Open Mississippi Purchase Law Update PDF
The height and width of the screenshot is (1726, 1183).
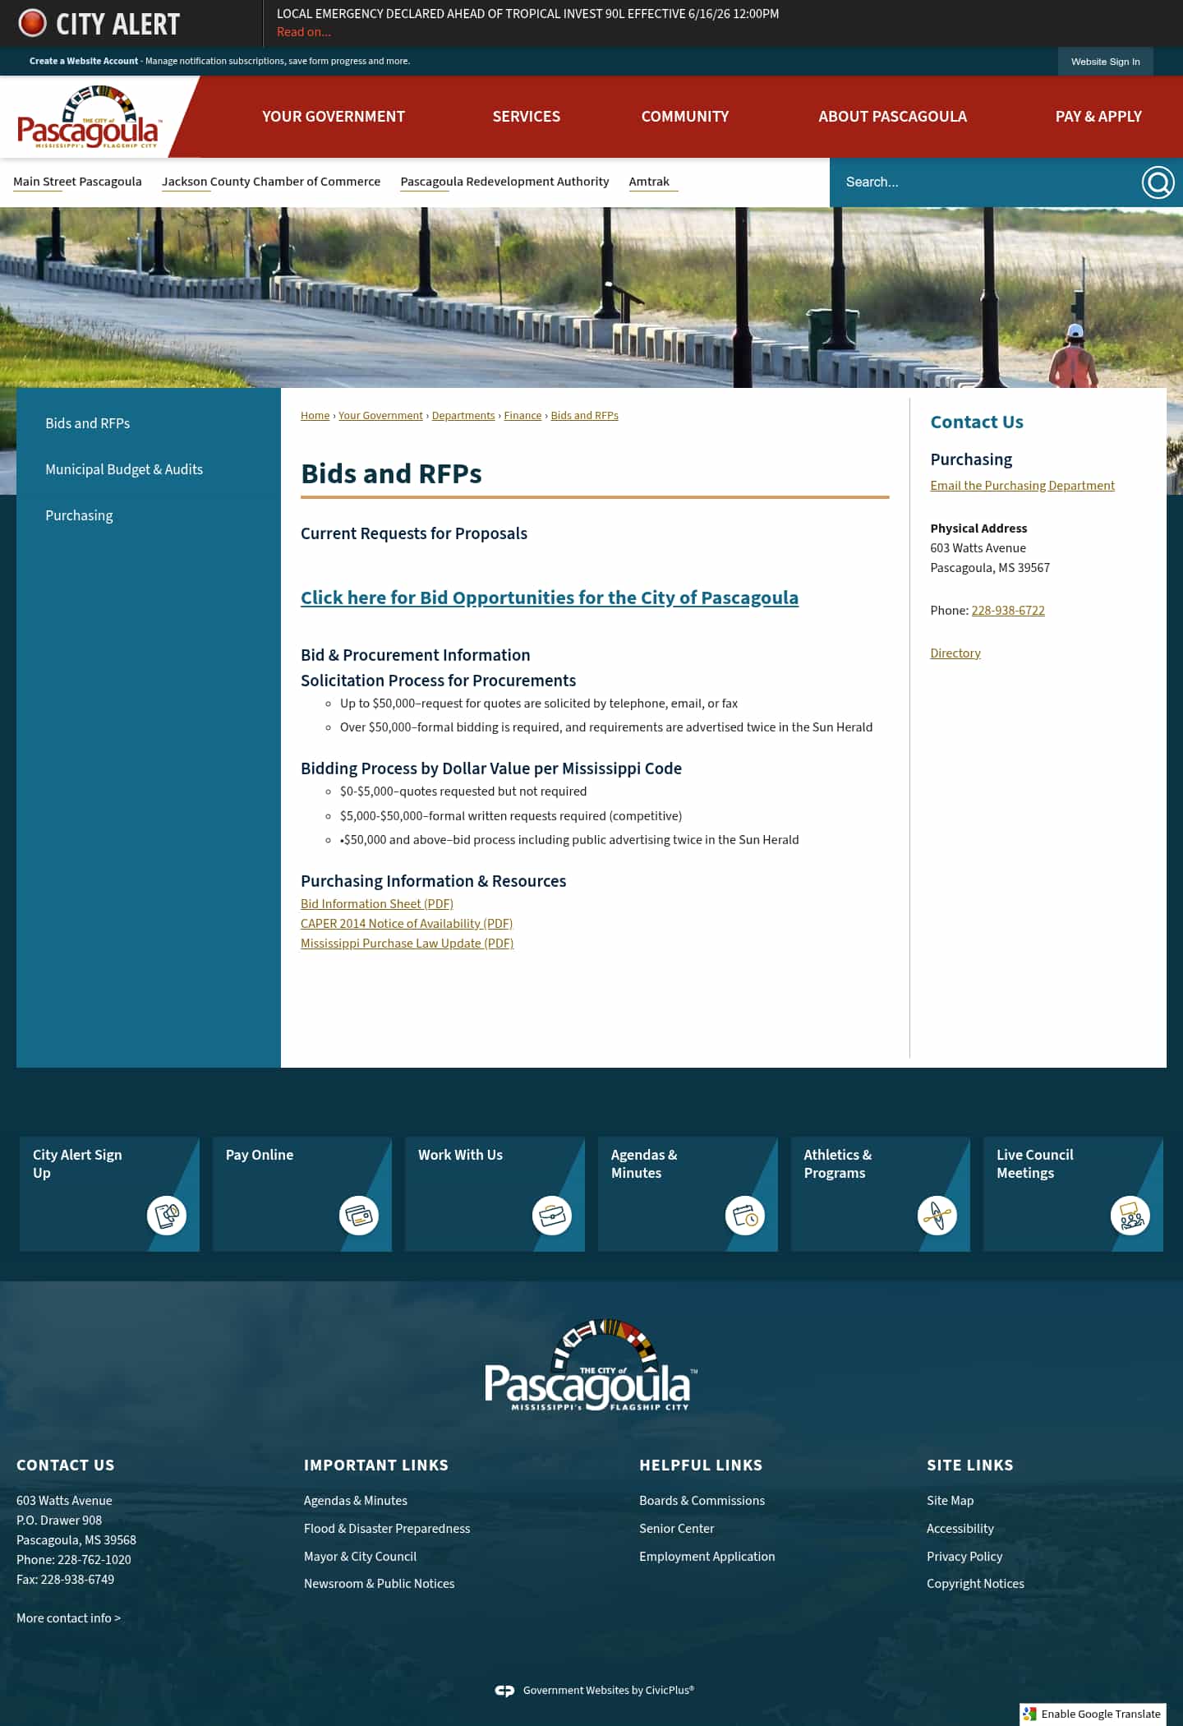407,944
